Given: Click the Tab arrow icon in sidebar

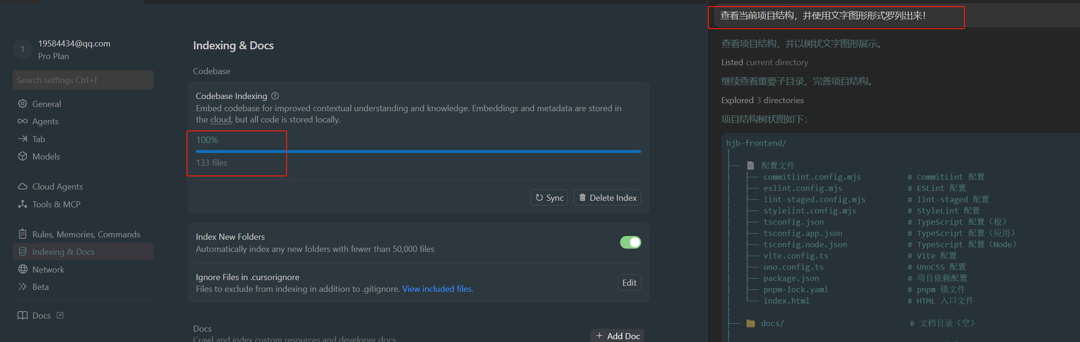Looking at the screenshot, I should click(23, 139).
